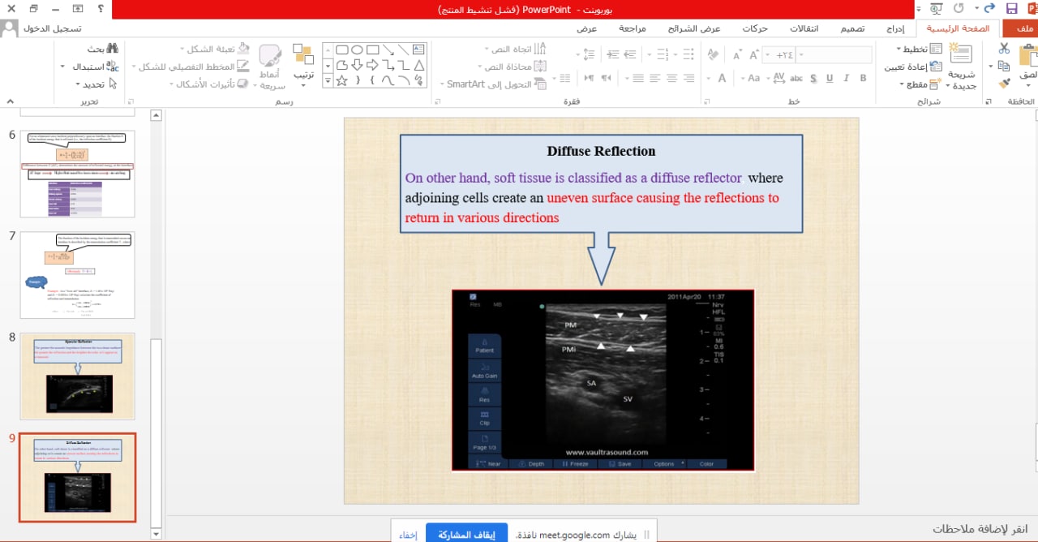Select the star shape in shapes gallery
The image size is (1038, 542).
(x=341, y=80)
